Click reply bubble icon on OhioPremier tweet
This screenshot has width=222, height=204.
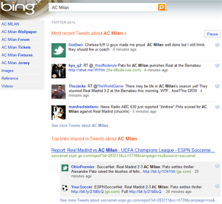coord(217,166)
